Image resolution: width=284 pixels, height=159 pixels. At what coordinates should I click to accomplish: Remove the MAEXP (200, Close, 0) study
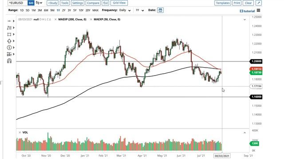click(x=55, y=19)
